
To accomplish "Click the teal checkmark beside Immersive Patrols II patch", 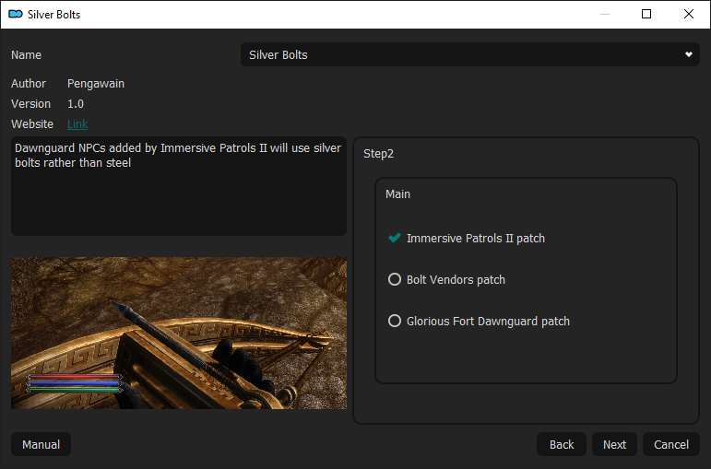I will 395,238.
